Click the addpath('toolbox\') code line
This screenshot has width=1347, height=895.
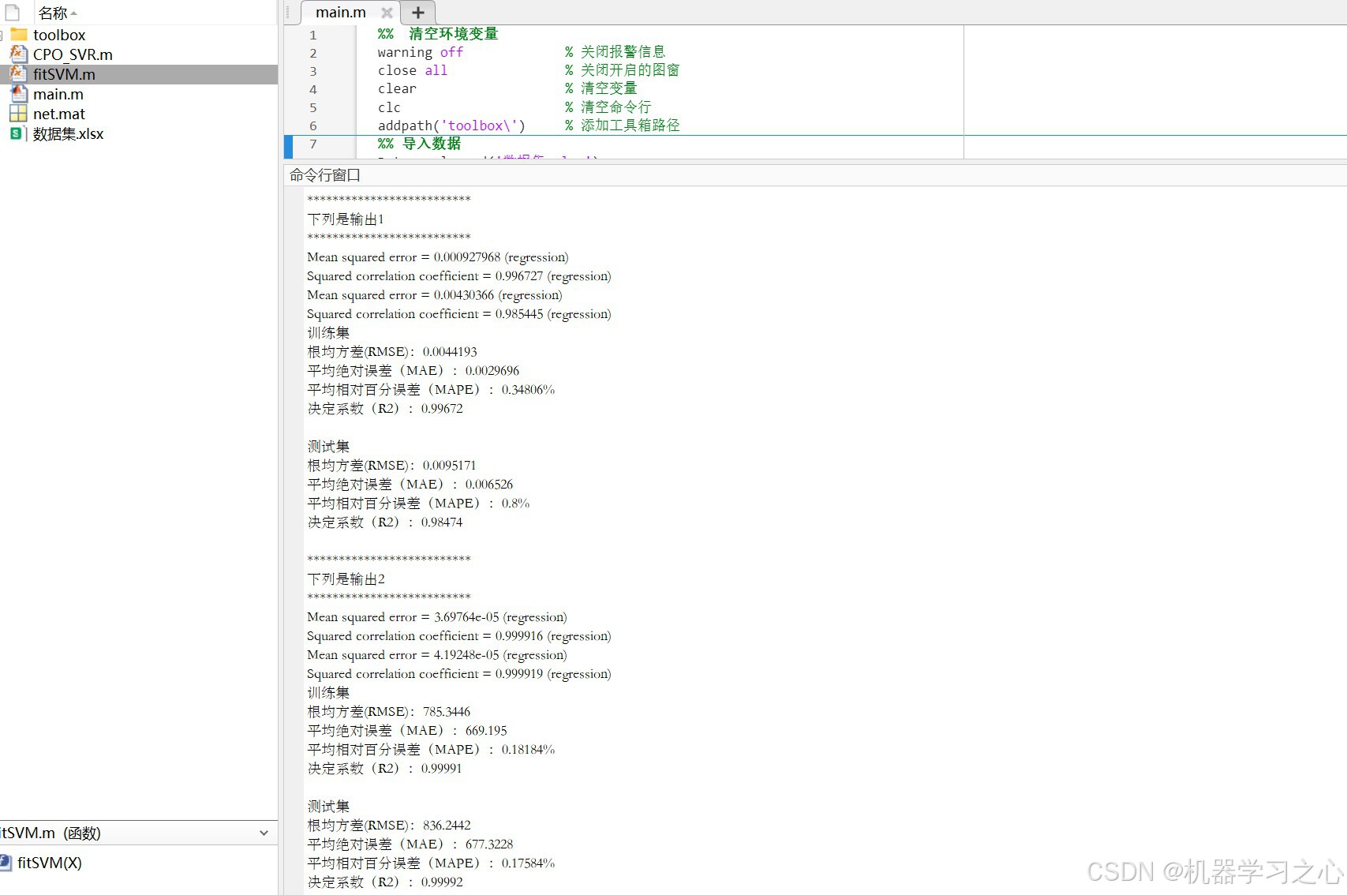tap(451, 125)
